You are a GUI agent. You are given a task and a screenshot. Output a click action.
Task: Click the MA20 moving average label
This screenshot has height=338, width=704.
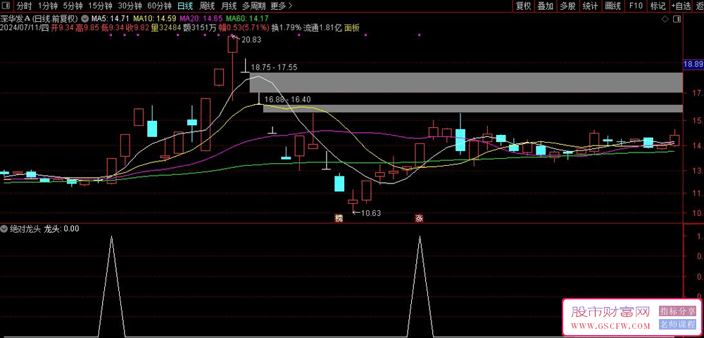[x=200, y=19]
